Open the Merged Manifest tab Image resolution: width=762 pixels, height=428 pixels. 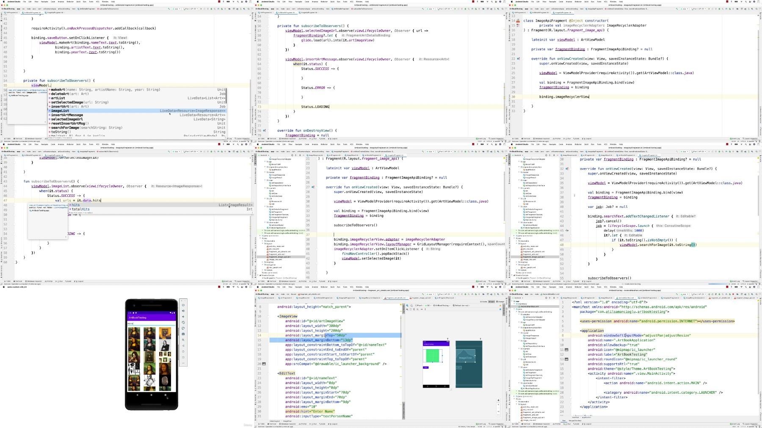[575, 420]
